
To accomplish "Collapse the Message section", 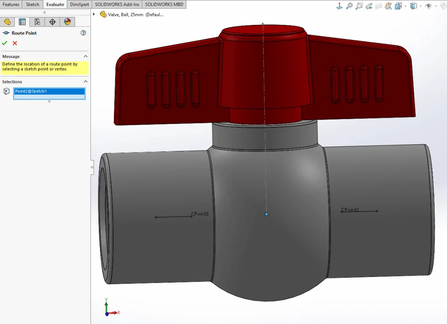I will 86,56.
